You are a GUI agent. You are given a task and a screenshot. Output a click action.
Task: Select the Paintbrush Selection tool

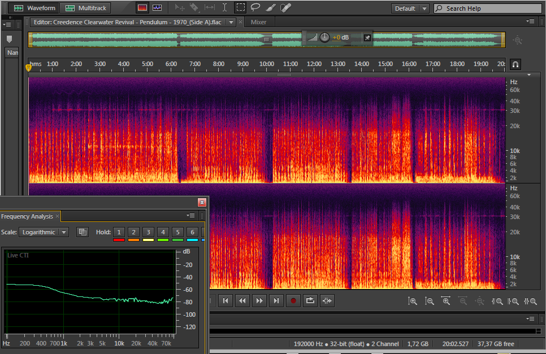tap(271, 8)
